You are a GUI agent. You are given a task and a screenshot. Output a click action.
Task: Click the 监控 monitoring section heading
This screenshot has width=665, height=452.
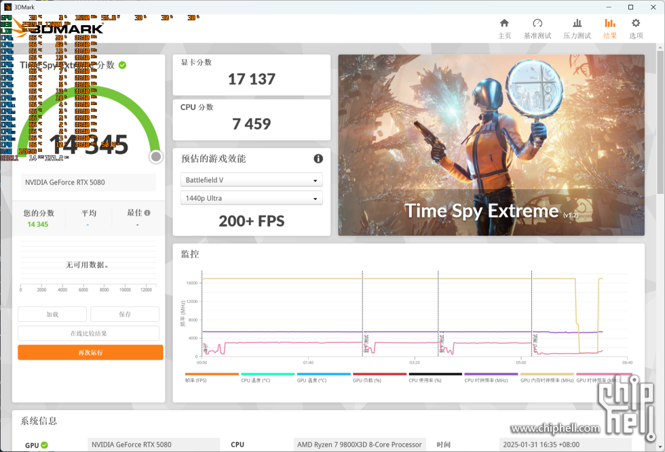pyautogui.click(x=190, y=254)
